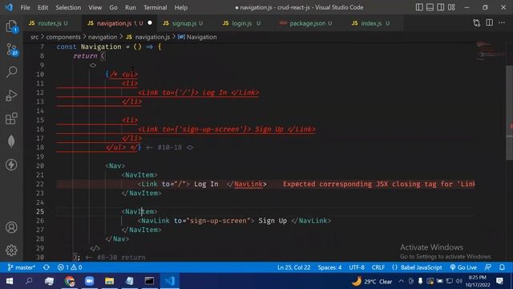Open the Extensions view
This screenshot has height=289, width=513.
click(x=11, y=119)
